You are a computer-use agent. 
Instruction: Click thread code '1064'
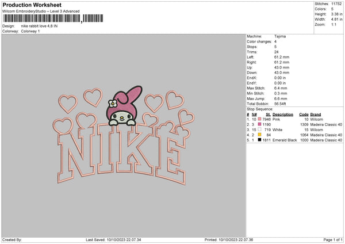304,135
